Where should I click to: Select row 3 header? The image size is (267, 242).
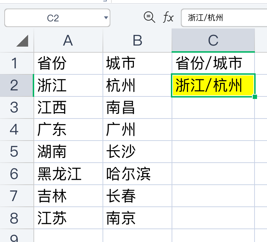[x=17, y=107]
